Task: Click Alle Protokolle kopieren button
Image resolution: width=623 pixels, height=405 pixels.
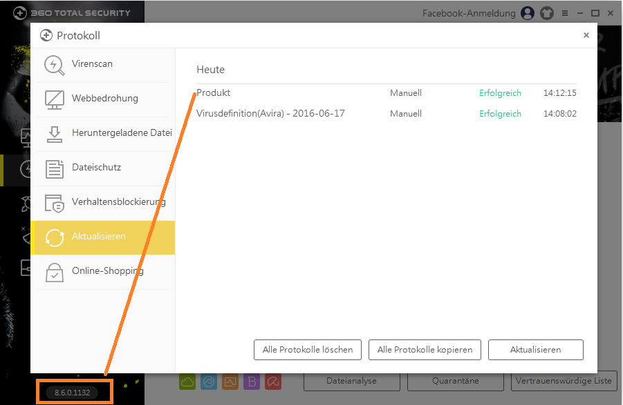Action: tap(425, 350)
